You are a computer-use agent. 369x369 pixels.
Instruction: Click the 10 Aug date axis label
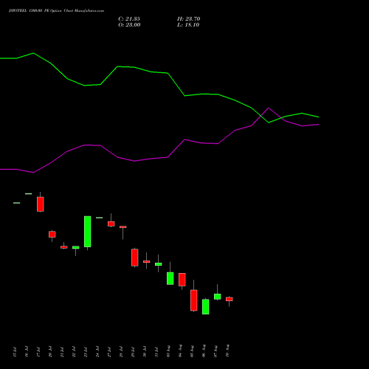click(227, 351)
